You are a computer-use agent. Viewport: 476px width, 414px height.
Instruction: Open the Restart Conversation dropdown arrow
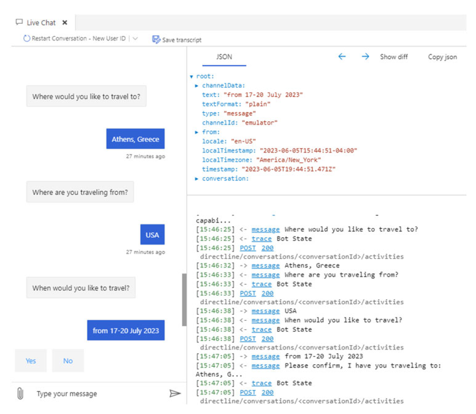136,38
